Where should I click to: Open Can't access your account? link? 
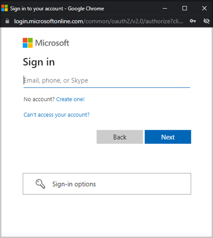(56, 115)
